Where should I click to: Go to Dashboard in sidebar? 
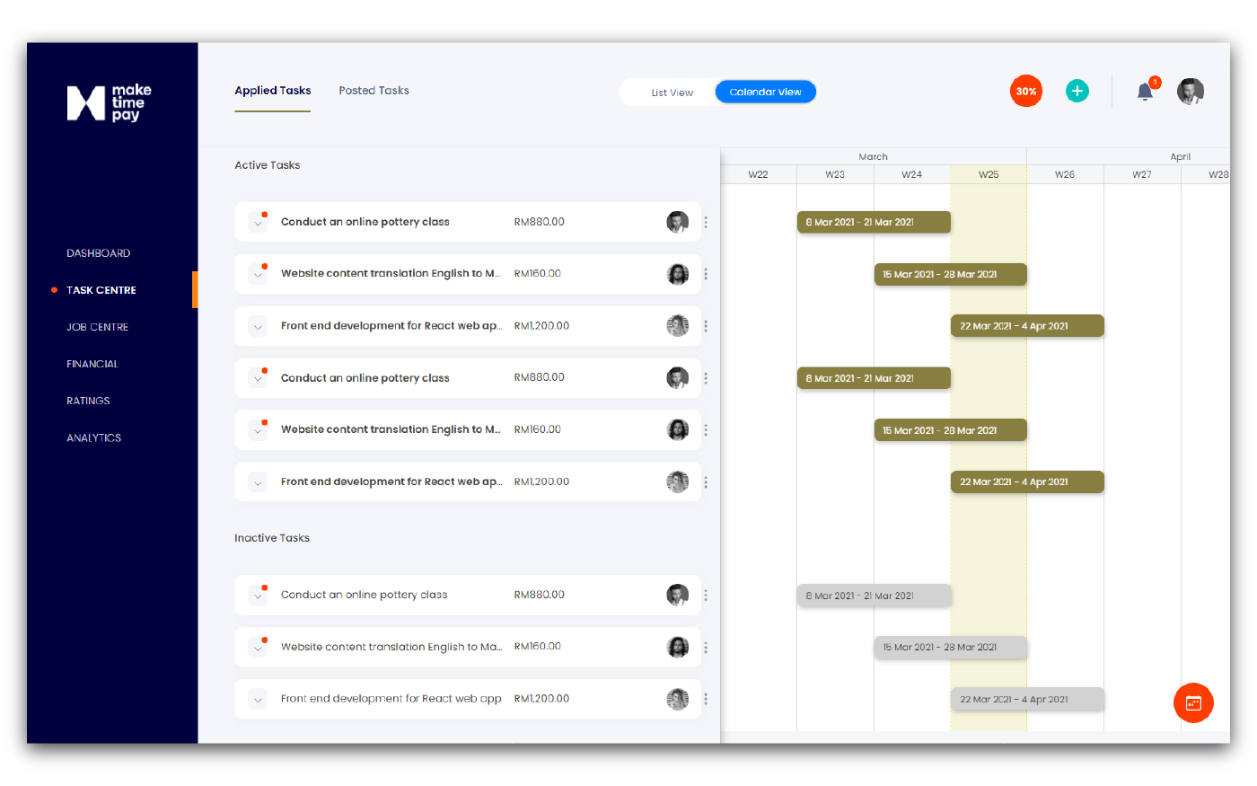pyautogui.click(x=98, y=253)
